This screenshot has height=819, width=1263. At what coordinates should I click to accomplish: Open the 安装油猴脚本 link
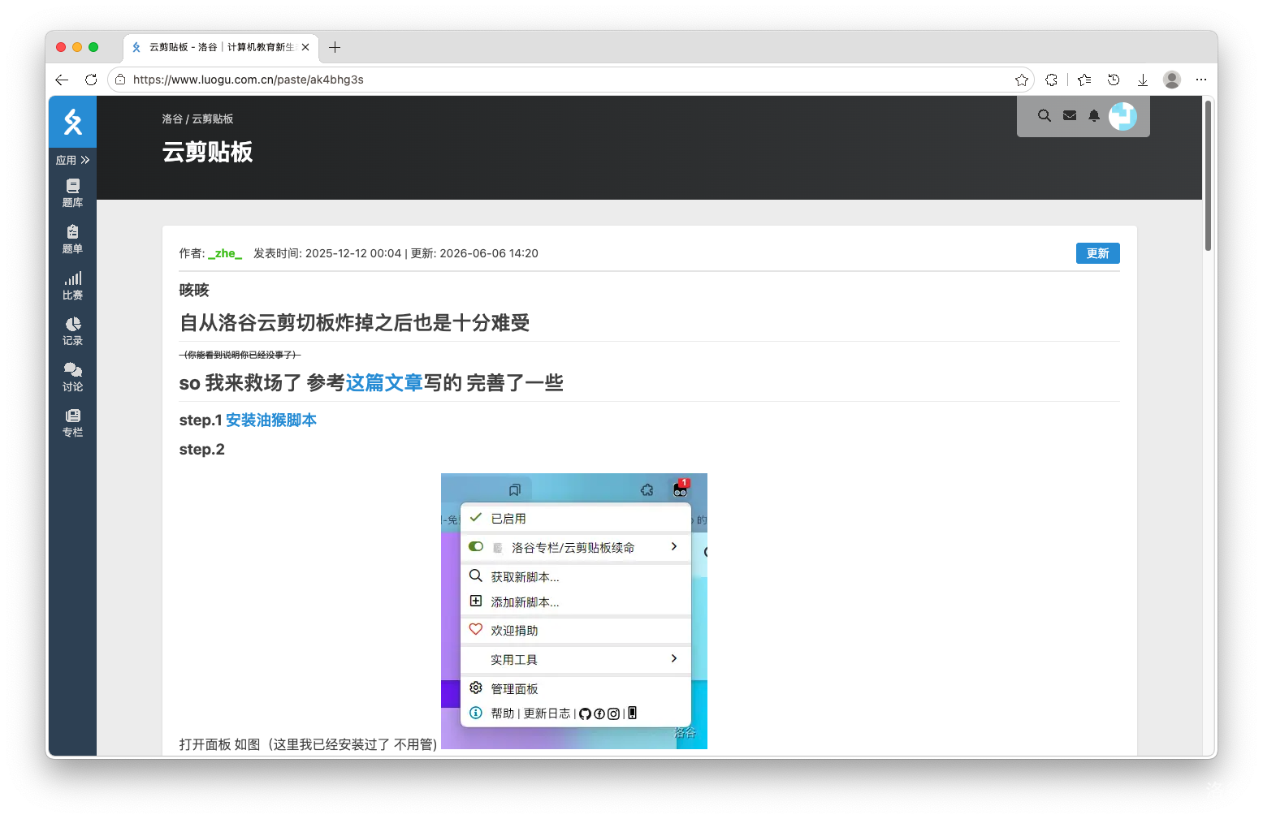tap(271, 420)
